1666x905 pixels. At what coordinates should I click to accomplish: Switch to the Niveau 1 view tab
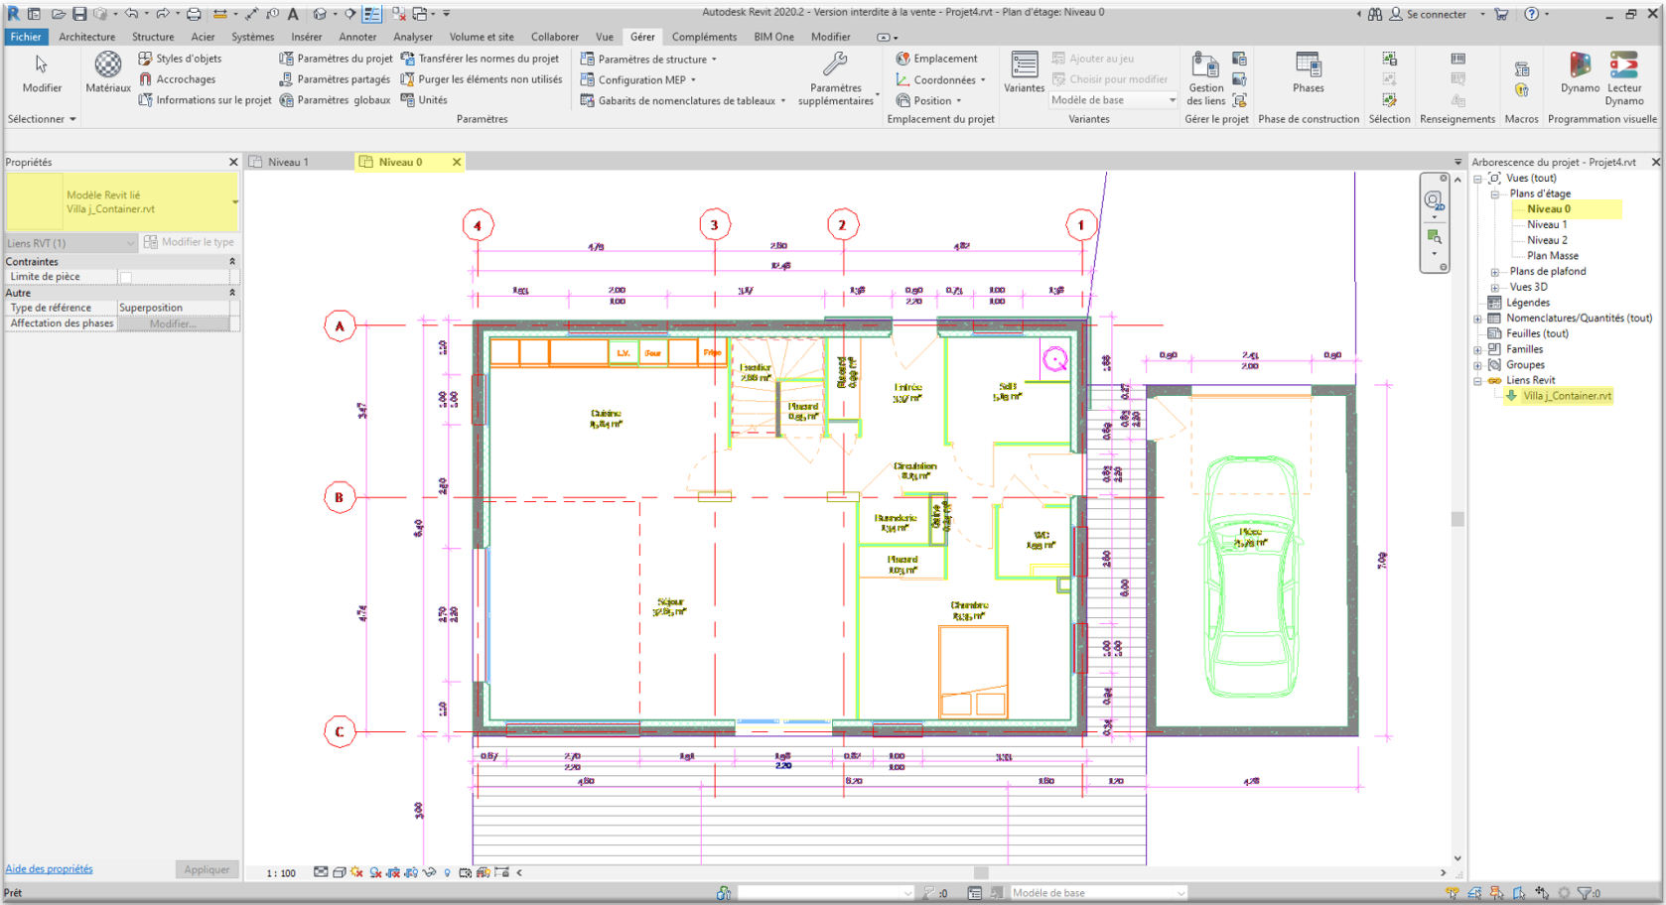point(288,162)
